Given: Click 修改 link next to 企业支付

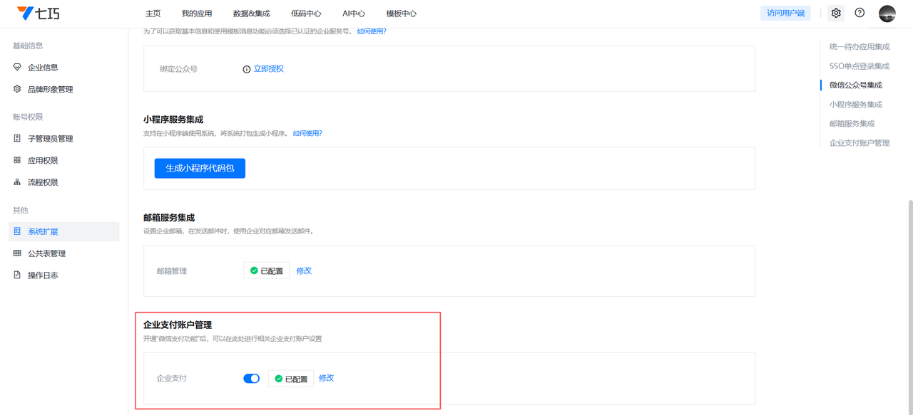Looking at the screenshot, I should pos(326,378).
